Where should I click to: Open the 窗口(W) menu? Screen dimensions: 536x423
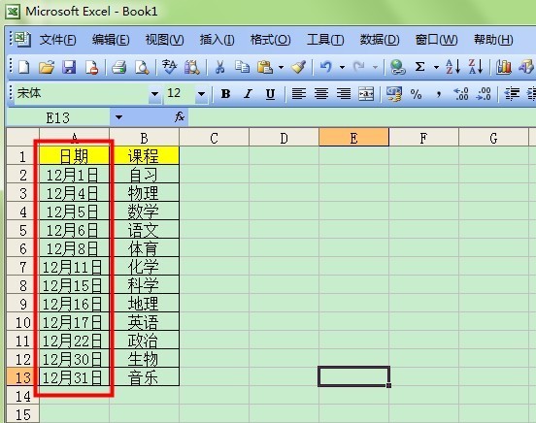(x=436, y=40)
